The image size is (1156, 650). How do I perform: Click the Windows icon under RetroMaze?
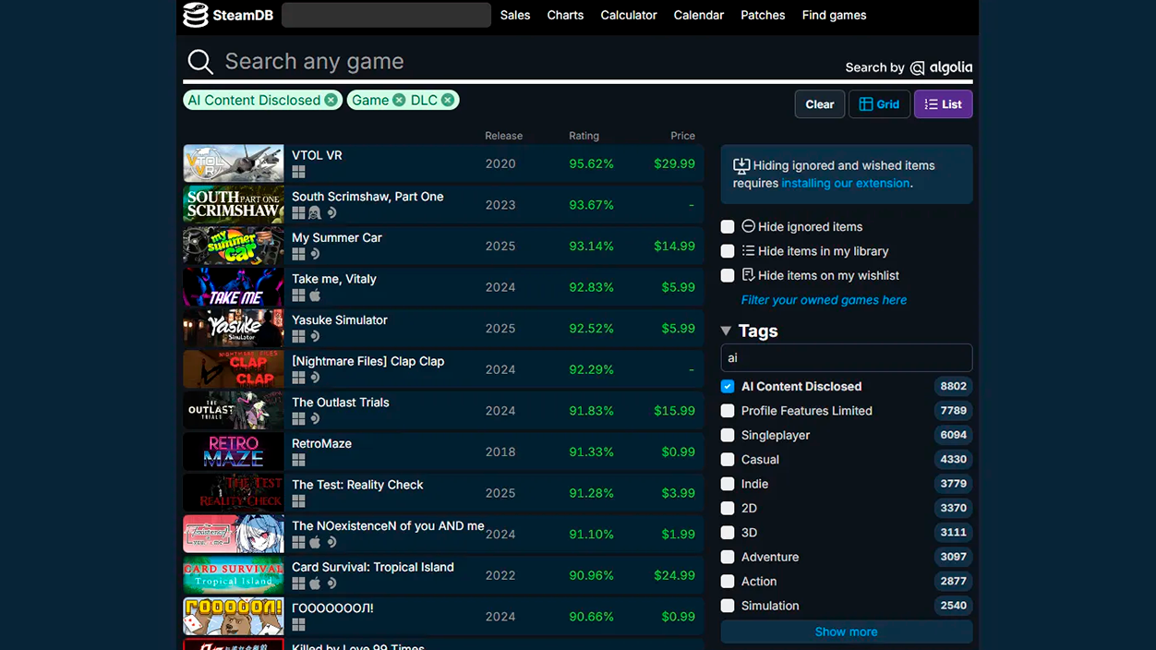pyautogui.click(x=298, y=460)
